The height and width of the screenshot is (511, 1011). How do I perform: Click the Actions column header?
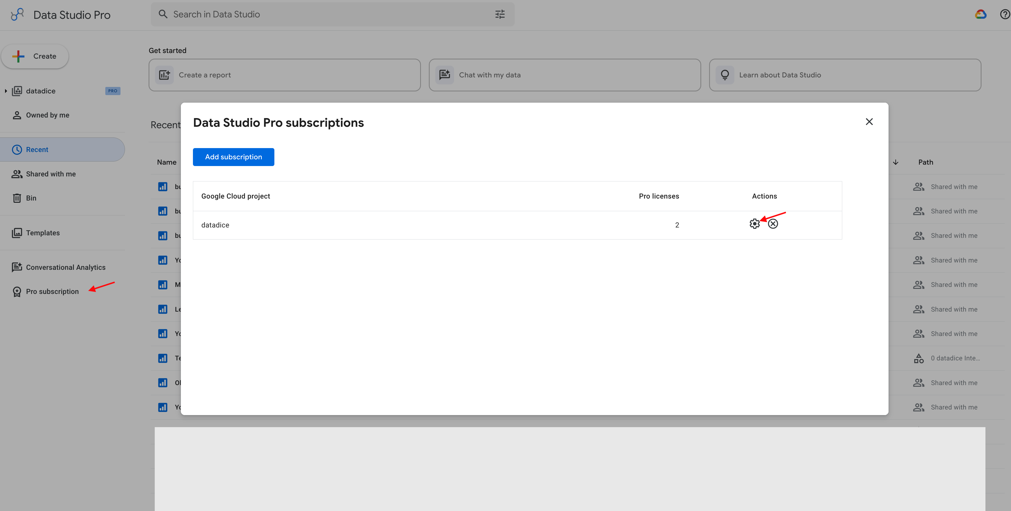764,196
